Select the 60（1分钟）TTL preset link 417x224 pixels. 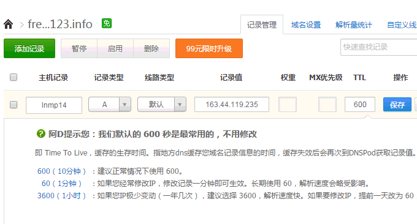[x=61, y=184]
